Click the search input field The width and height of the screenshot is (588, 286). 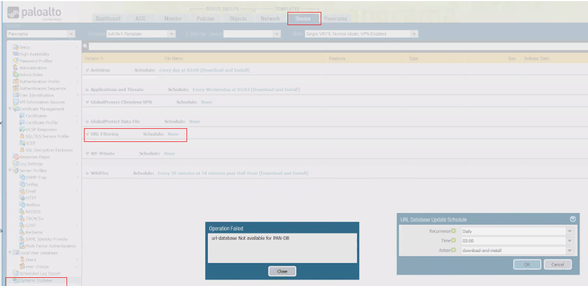338,46
